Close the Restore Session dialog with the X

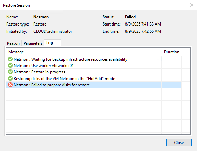point(191,5)
